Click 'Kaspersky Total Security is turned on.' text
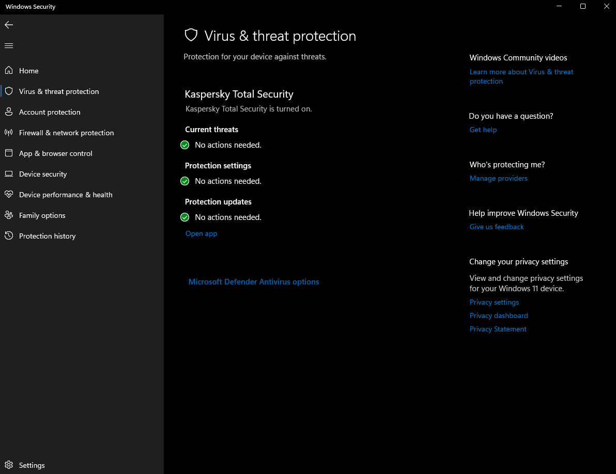Viewport: 616px width, 474px height. coord(248,109)
